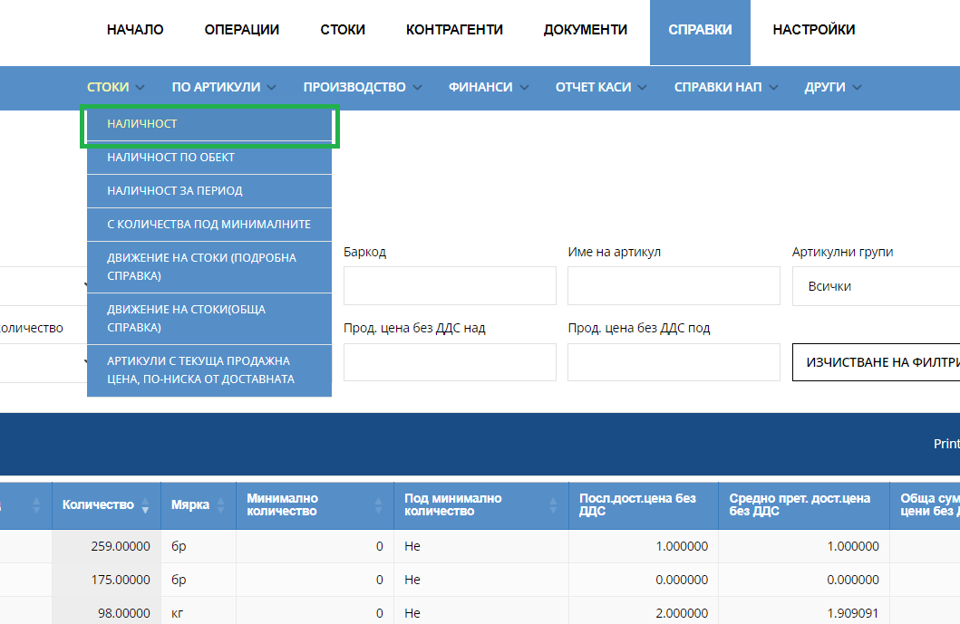Open the ОТЧЕТ КАСИ dropdown
The width and height of the screenshot is (960, 624).
(x=601, y=88)
